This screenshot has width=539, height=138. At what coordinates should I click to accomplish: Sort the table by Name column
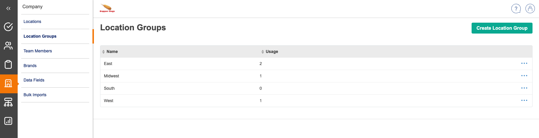tap(112, 52)
